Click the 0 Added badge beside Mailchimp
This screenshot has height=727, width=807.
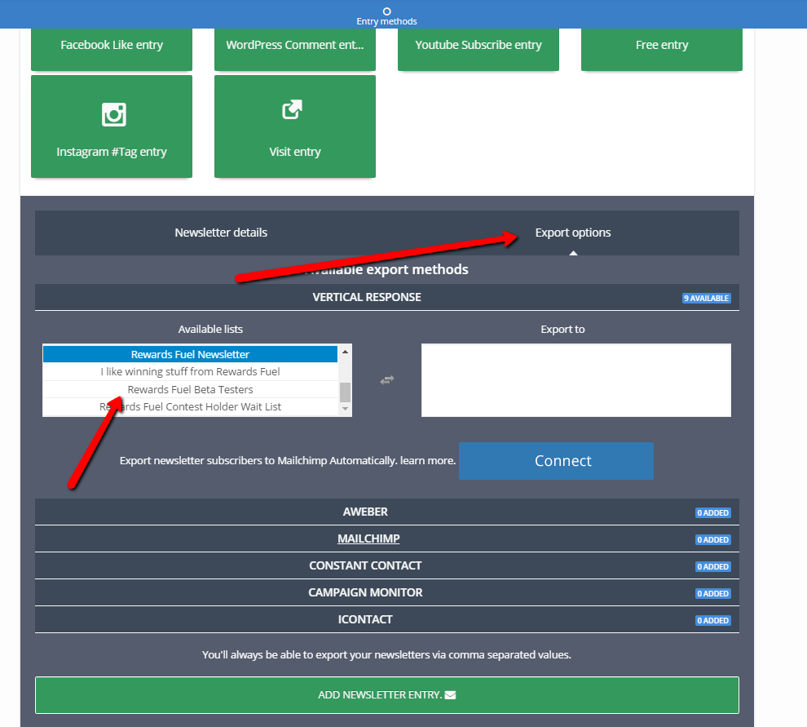tap(712, 539)
